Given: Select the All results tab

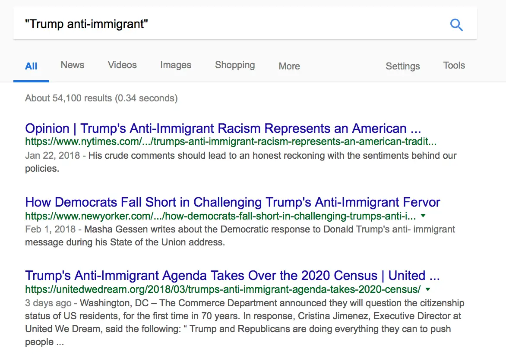Looking at the screenshot, I should click(31, 66).
